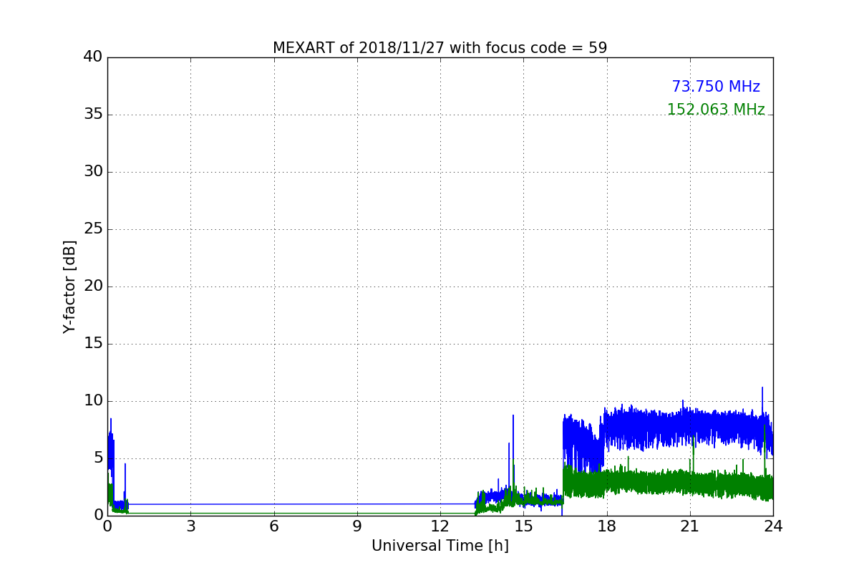Click the 'Universal Time [h]' axis label
The image size is (859, 573).
click(440, 546)
